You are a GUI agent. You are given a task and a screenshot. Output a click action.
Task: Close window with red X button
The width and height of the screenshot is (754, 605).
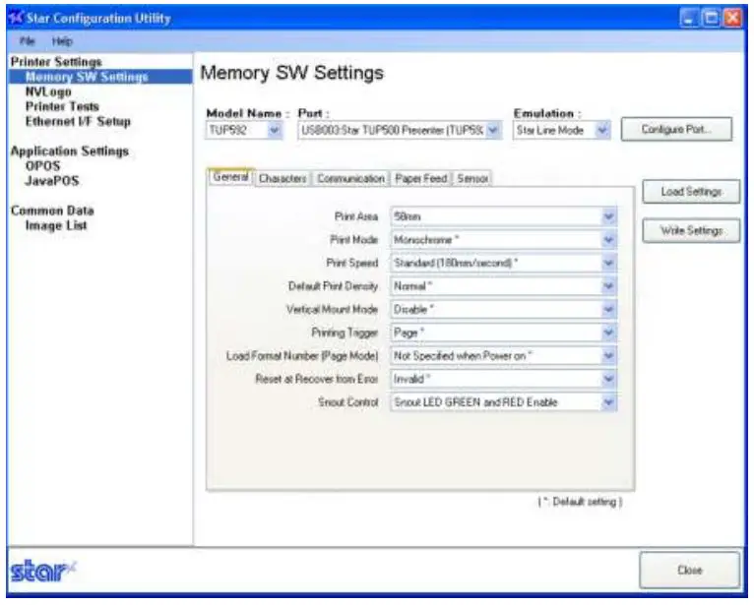pyautogui.click(x=732, y=19)
